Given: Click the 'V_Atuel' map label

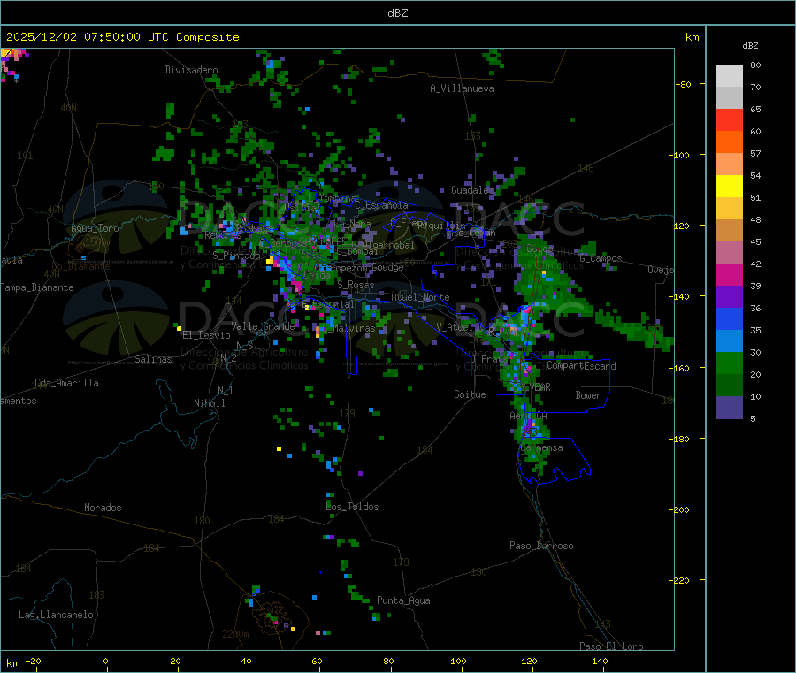Looking at the screenshot, I should [x=455, y=327].
